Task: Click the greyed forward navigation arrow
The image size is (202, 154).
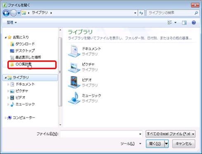Action: coord(14,13)
